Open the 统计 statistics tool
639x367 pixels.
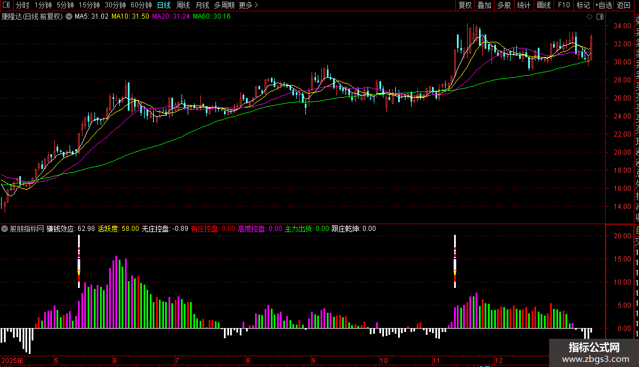pos(524,5)
